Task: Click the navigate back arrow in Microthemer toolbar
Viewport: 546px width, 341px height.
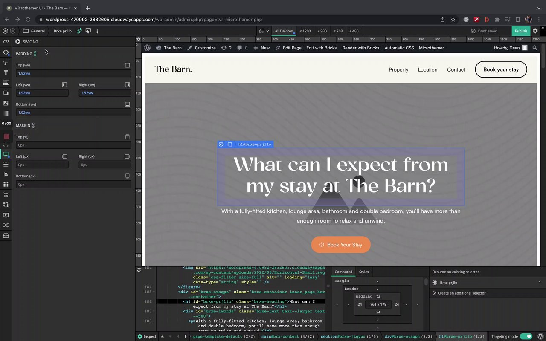Action: [x=5, y=31]
